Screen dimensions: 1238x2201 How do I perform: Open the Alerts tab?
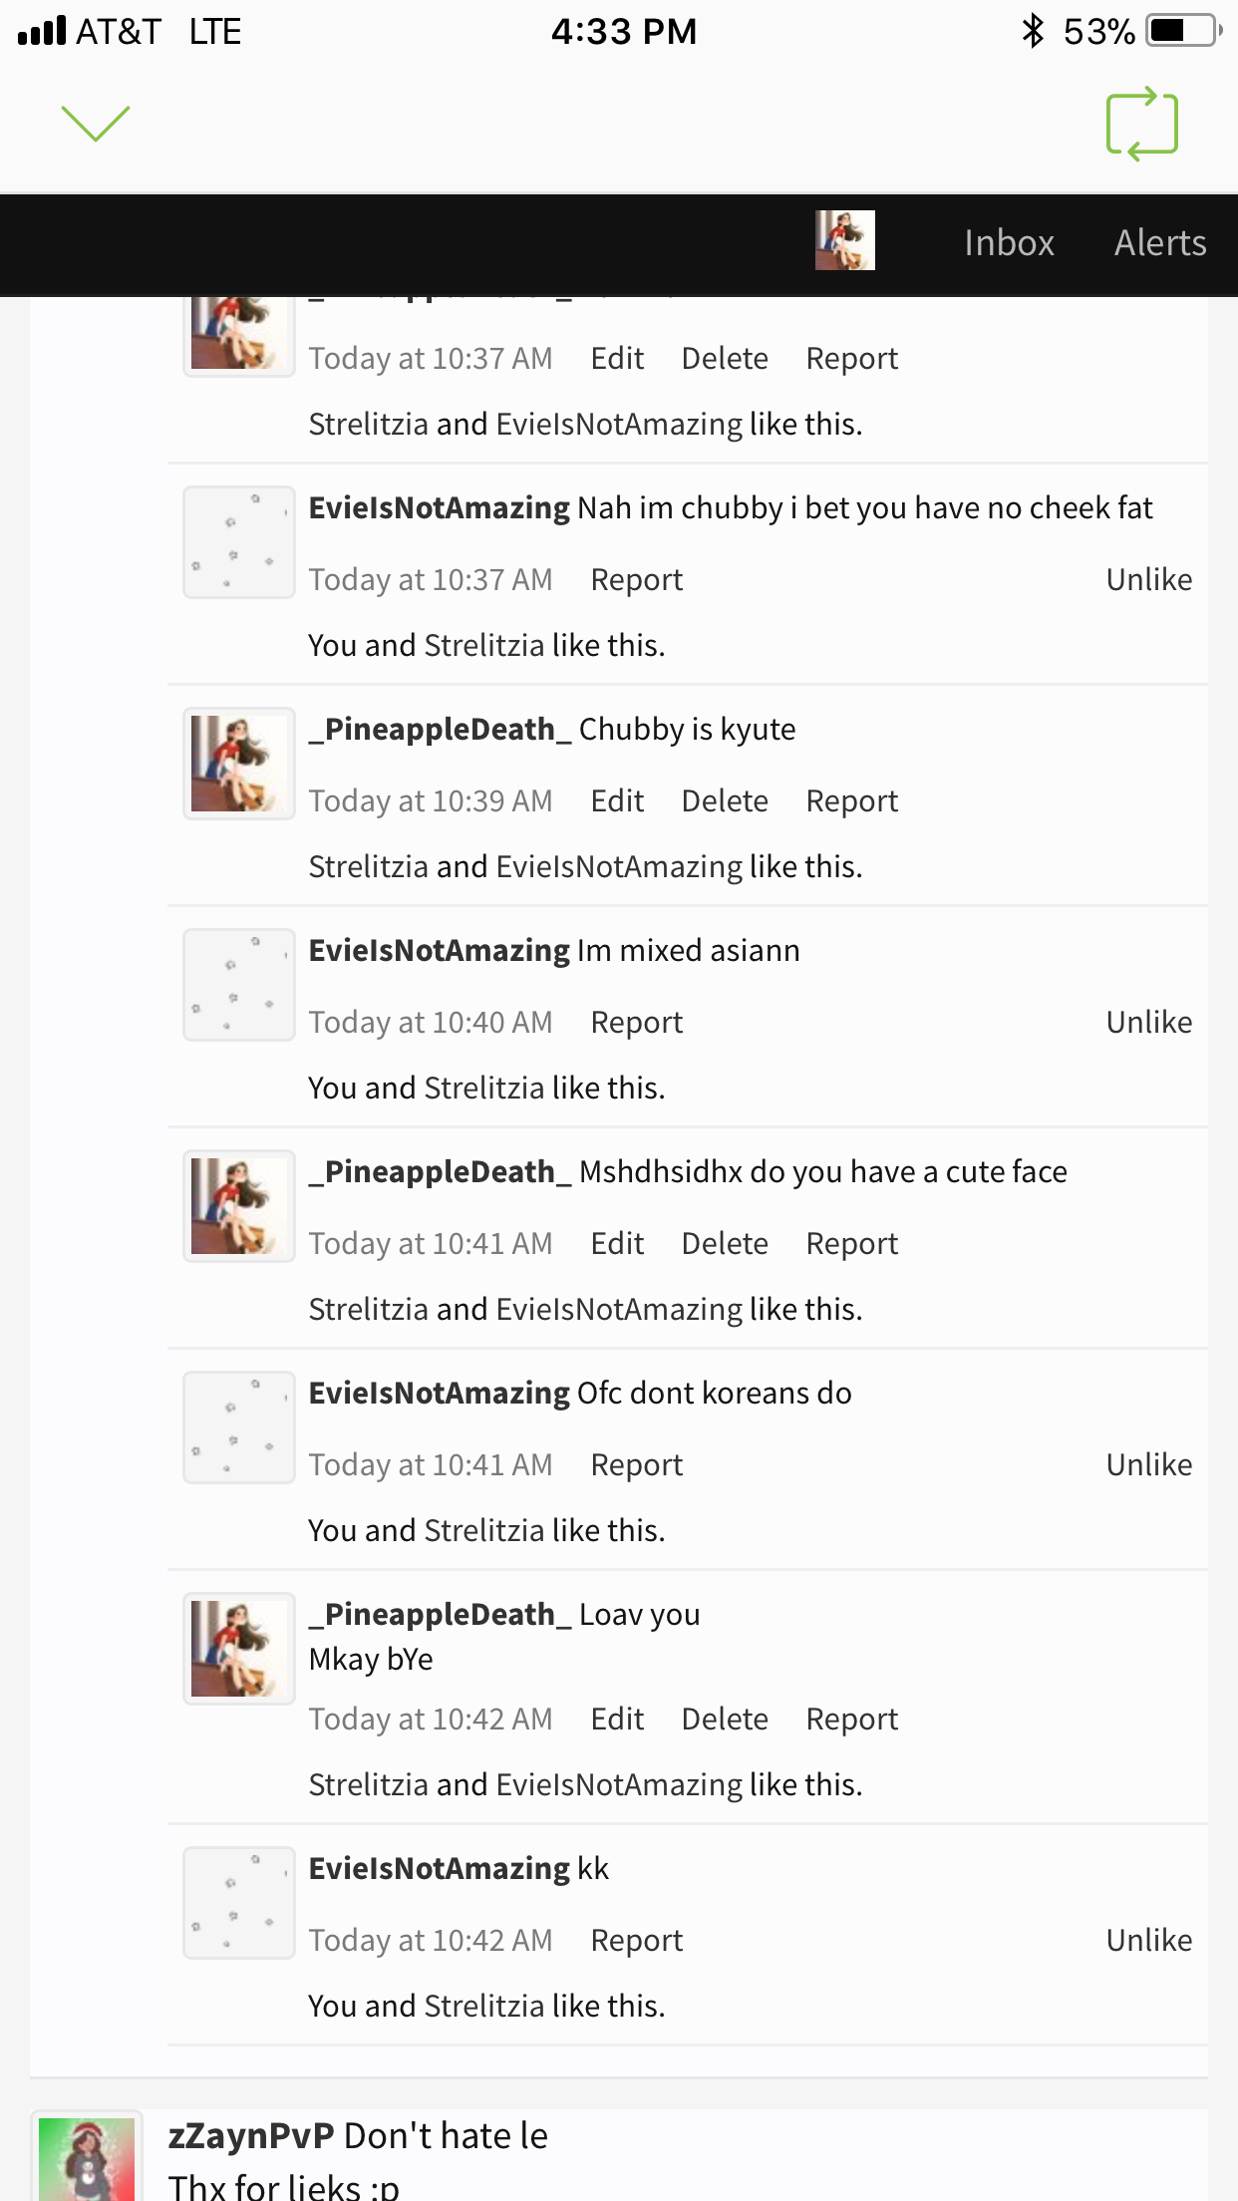tap(1160, 243)
